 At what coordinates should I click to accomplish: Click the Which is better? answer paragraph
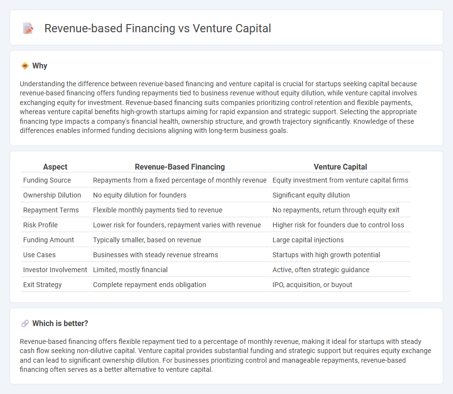click(226, 355)
